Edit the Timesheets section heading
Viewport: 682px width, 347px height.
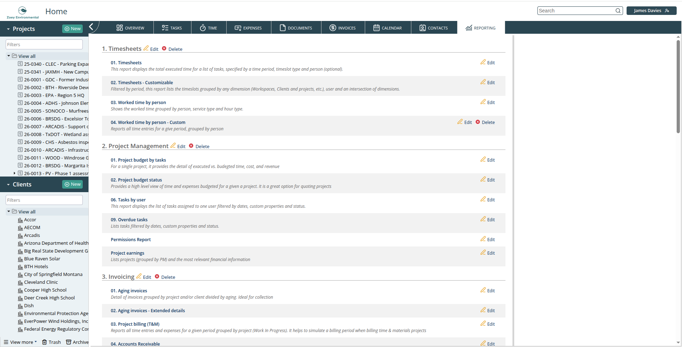(x=151, y=49)
